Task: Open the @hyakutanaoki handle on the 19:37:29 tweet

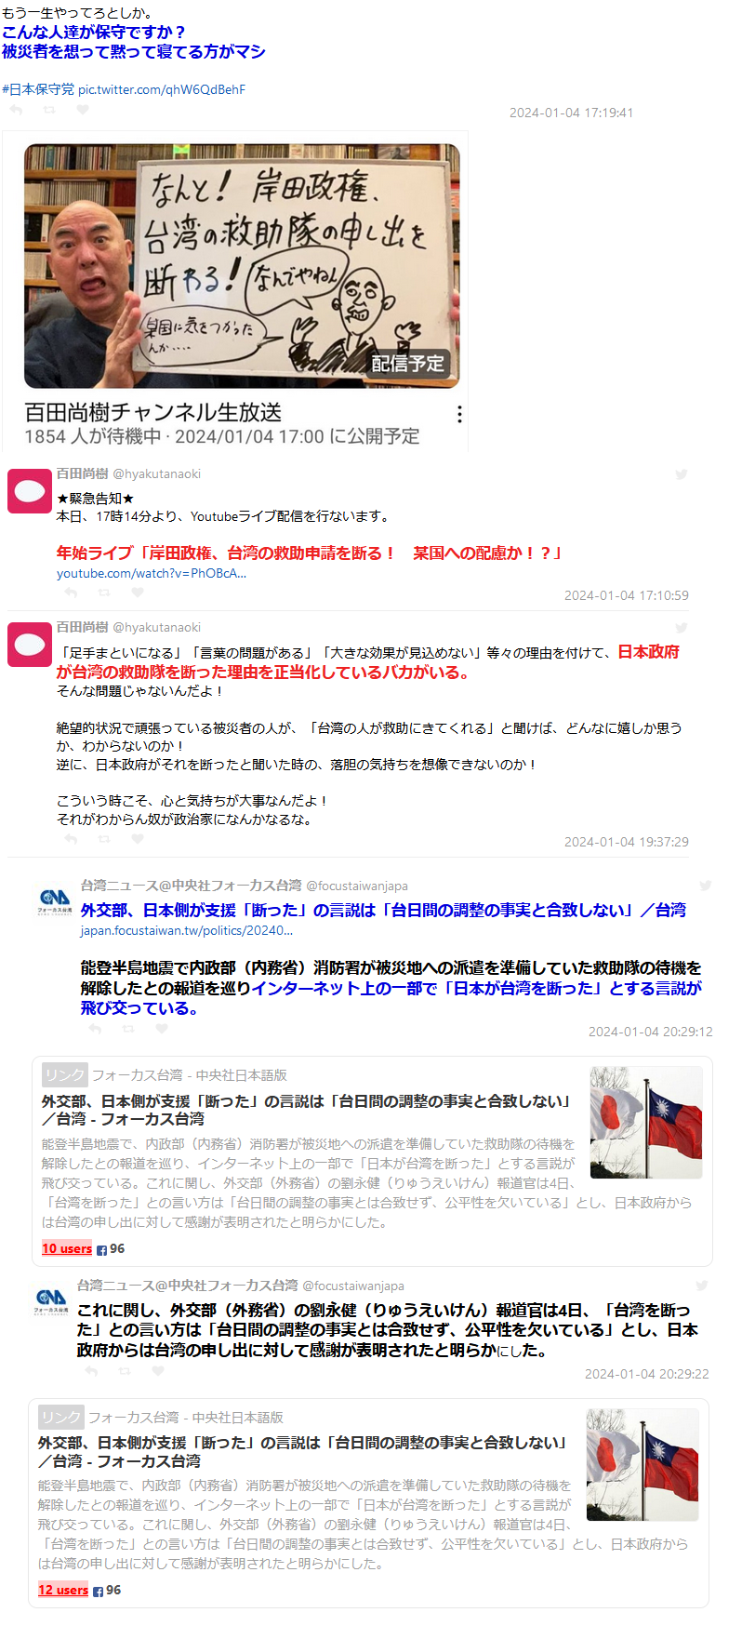Action: click(x=157, y=628)
